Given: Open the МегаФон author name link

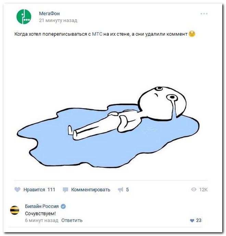Looking at the screenshot, I should [x=49, y=13].
